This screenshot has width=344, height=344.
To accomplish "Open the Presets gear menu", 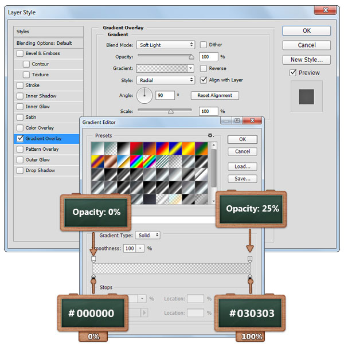I will click(x=210, y=136).
